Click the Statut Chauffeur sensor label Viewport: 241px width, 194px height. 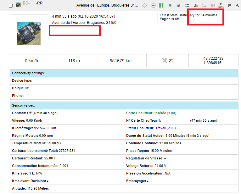[140, 128]
